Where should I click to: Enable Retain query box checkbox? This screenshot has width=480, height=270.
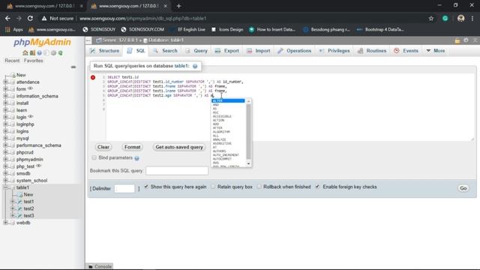click(213, 187)
